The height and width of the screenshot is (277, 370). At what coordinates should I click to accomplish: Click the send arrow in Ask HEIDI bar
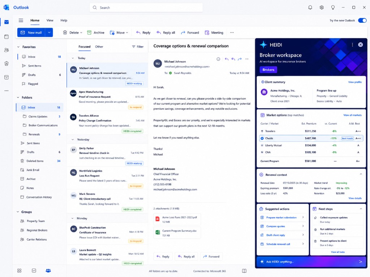pos(360,262)
